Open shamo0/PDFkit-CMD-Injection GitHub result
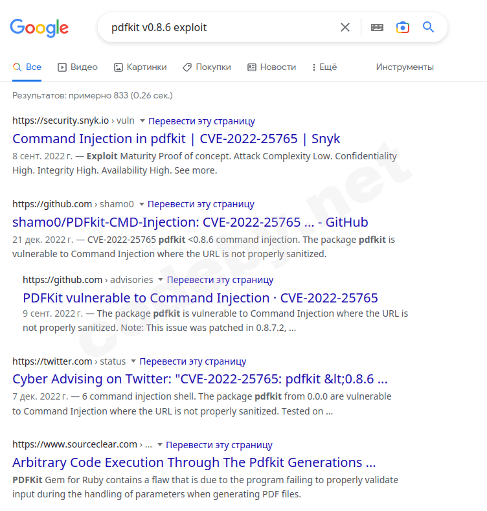487x511 pixels. (x=190, y=222)
